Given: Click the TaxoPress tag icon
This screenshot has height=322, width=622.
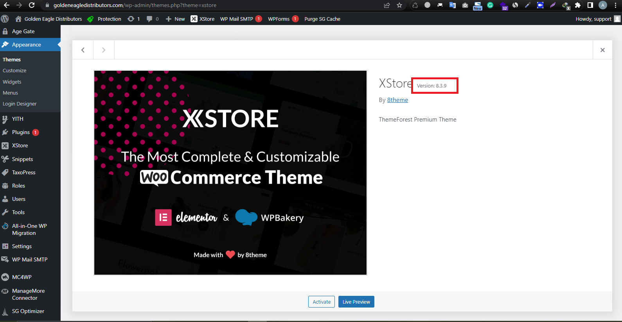Looking at the screenshot, I should point(5,172).
